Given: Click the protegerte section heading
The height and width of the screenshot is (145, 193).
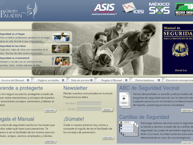Looking at the screenshot, I should (21, 88).
